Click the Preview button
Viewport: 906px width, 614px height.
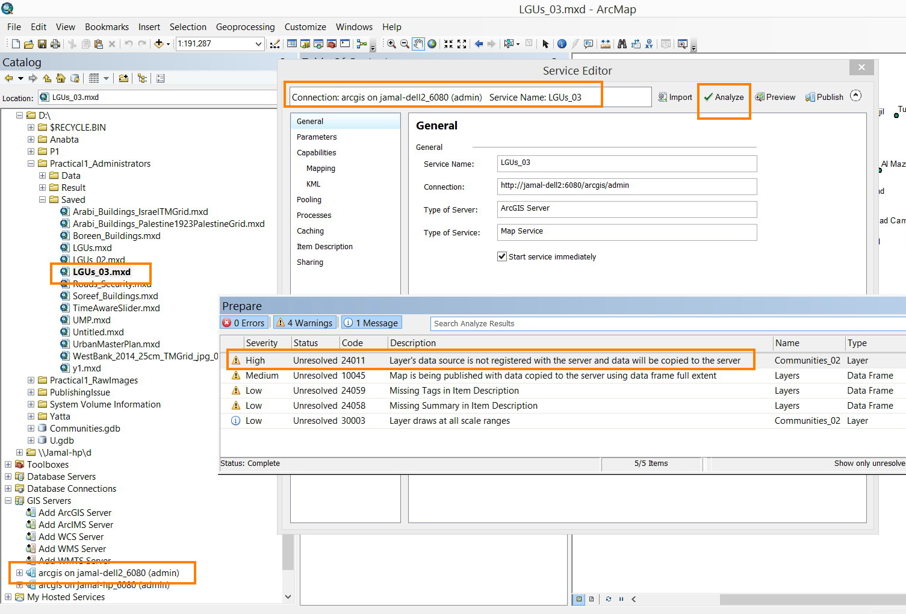point(775,97)
